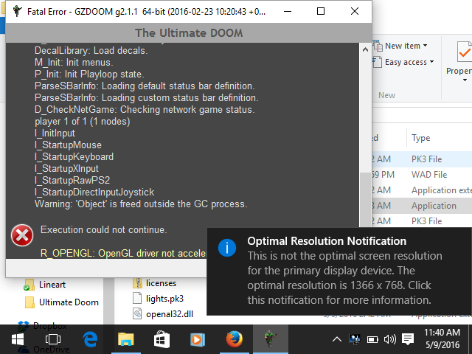
Task: Launch Microsoft Edge from taskbar
Action: click(x=90, y=339)
